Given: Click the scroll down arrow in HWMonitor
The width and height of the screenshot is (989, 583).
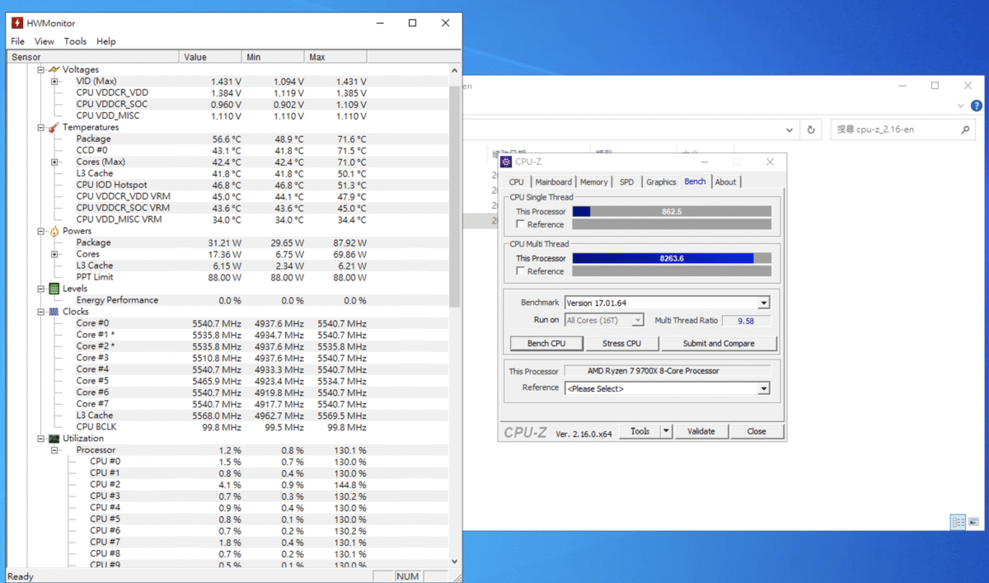Looking at the screenshot, I should coord(454,562).
